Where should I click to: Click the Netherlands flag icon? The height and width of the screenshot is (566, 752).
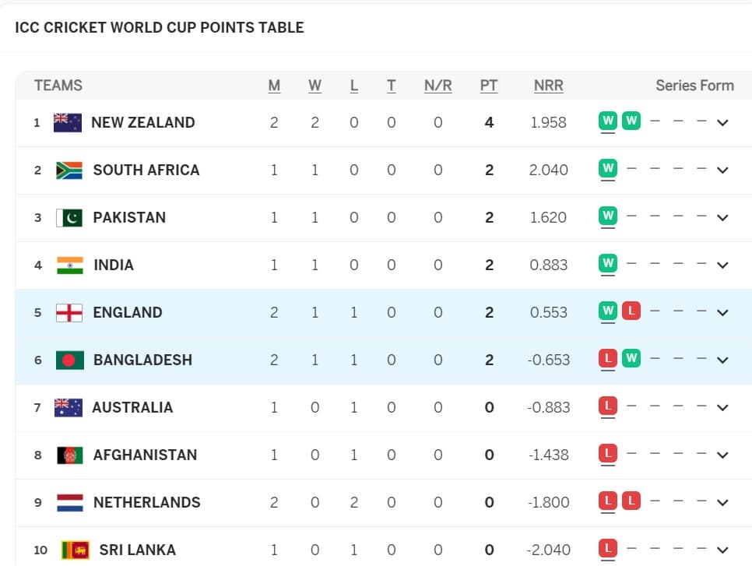(x=69, y=503)
